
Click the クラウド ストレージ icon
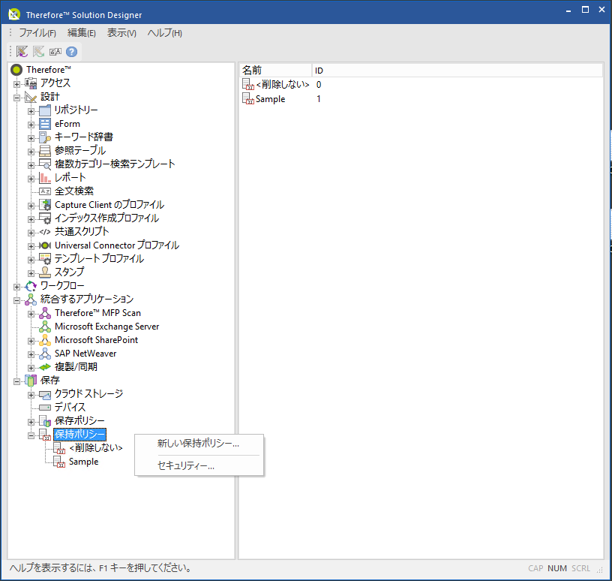[x=45, y=395]
